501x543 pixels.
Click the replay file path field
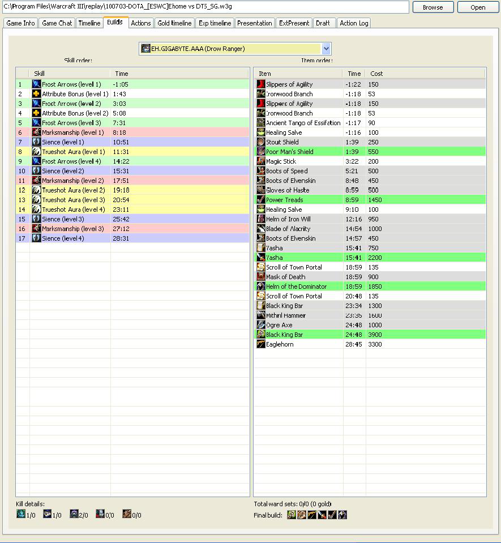pos(205,7)
